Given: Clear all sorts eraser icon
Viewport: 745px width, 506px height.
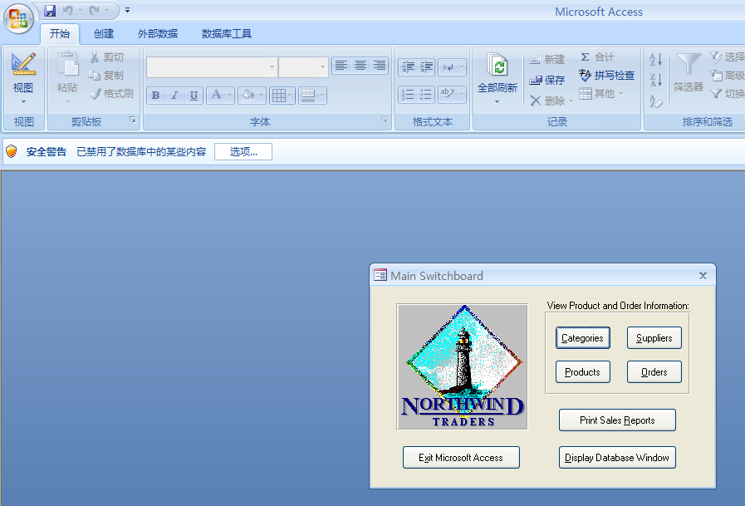Looking at the screenshot, I should [655, 101].
